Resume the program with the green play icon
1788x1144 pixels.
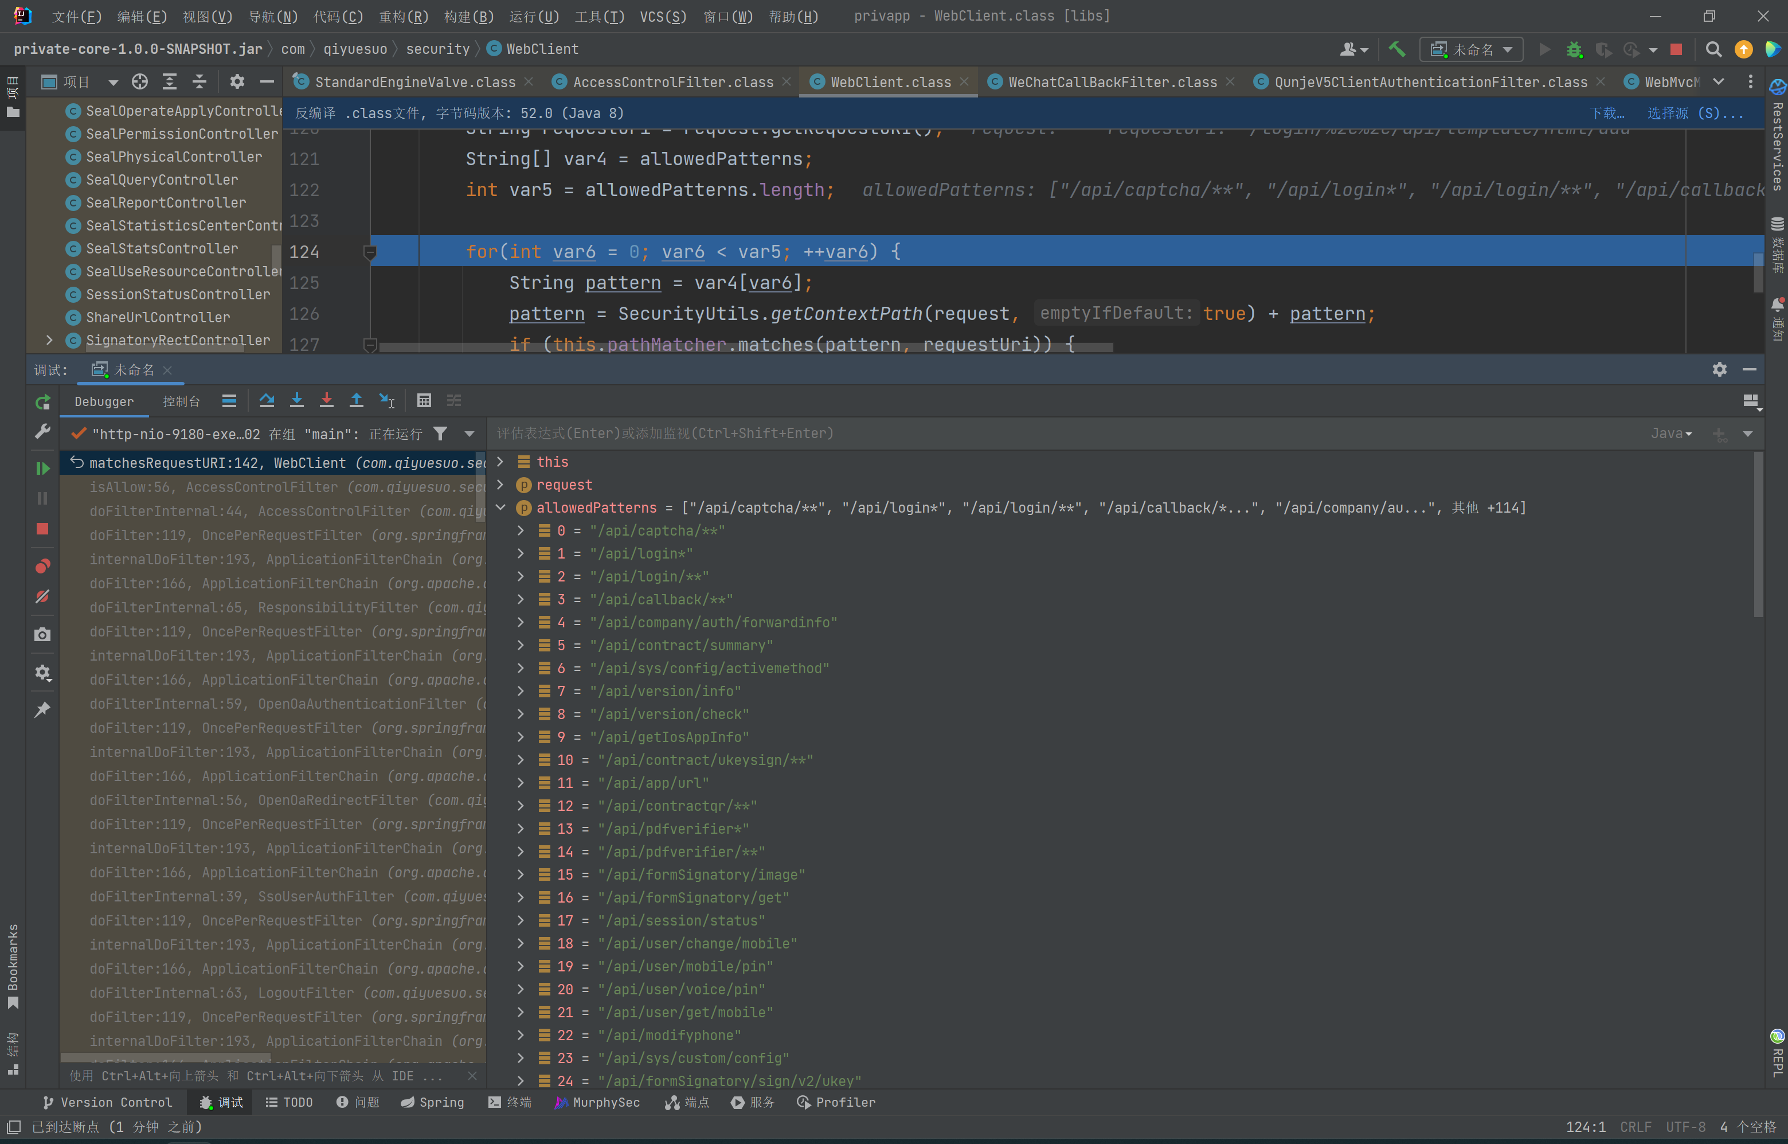(x=42, y=468)
